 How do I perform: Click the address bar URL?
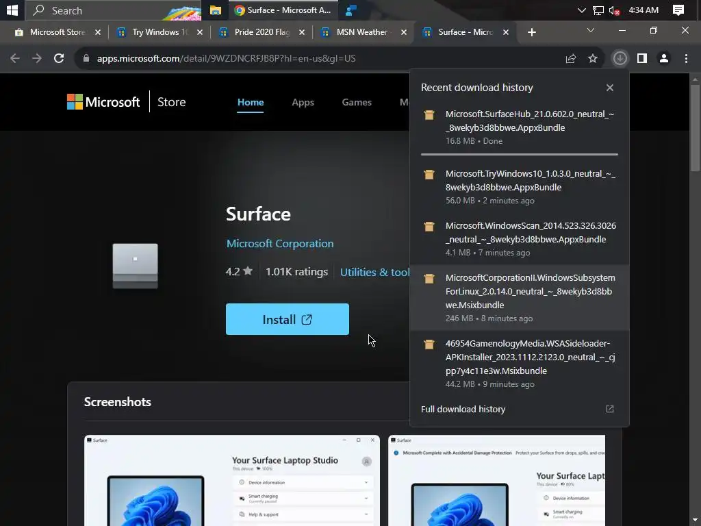coord(226,58)
